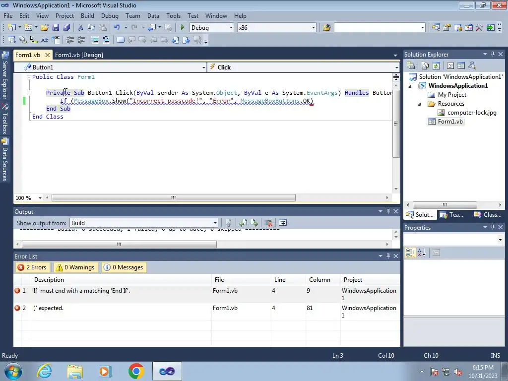
Task: Click the Open File folder icon
Action: (44, 28)
